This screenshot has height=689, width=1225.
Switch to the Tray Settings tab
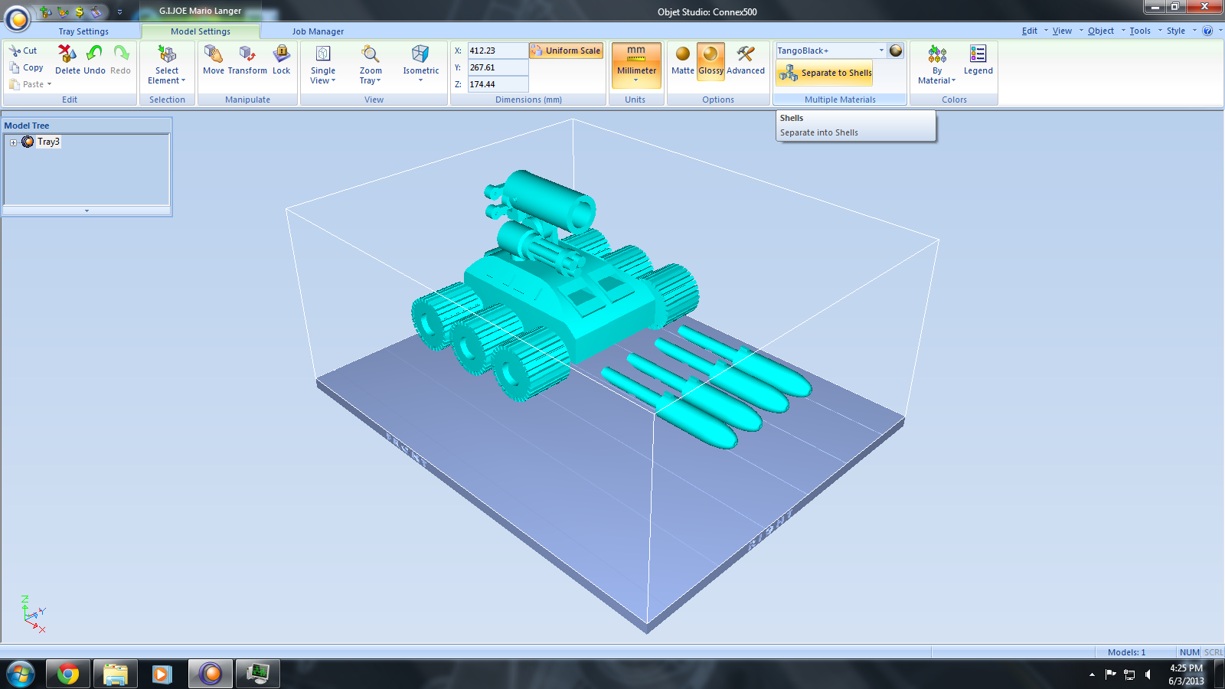(83, 31)
